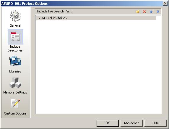Click the General label text
The width and height of the screenshot is (169, 129).
pyautogui.click(x=15, y=25)
